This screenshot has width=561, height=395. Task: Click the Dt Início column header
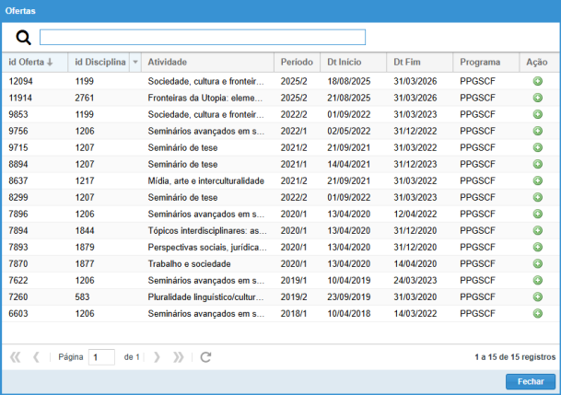(344, 63)
